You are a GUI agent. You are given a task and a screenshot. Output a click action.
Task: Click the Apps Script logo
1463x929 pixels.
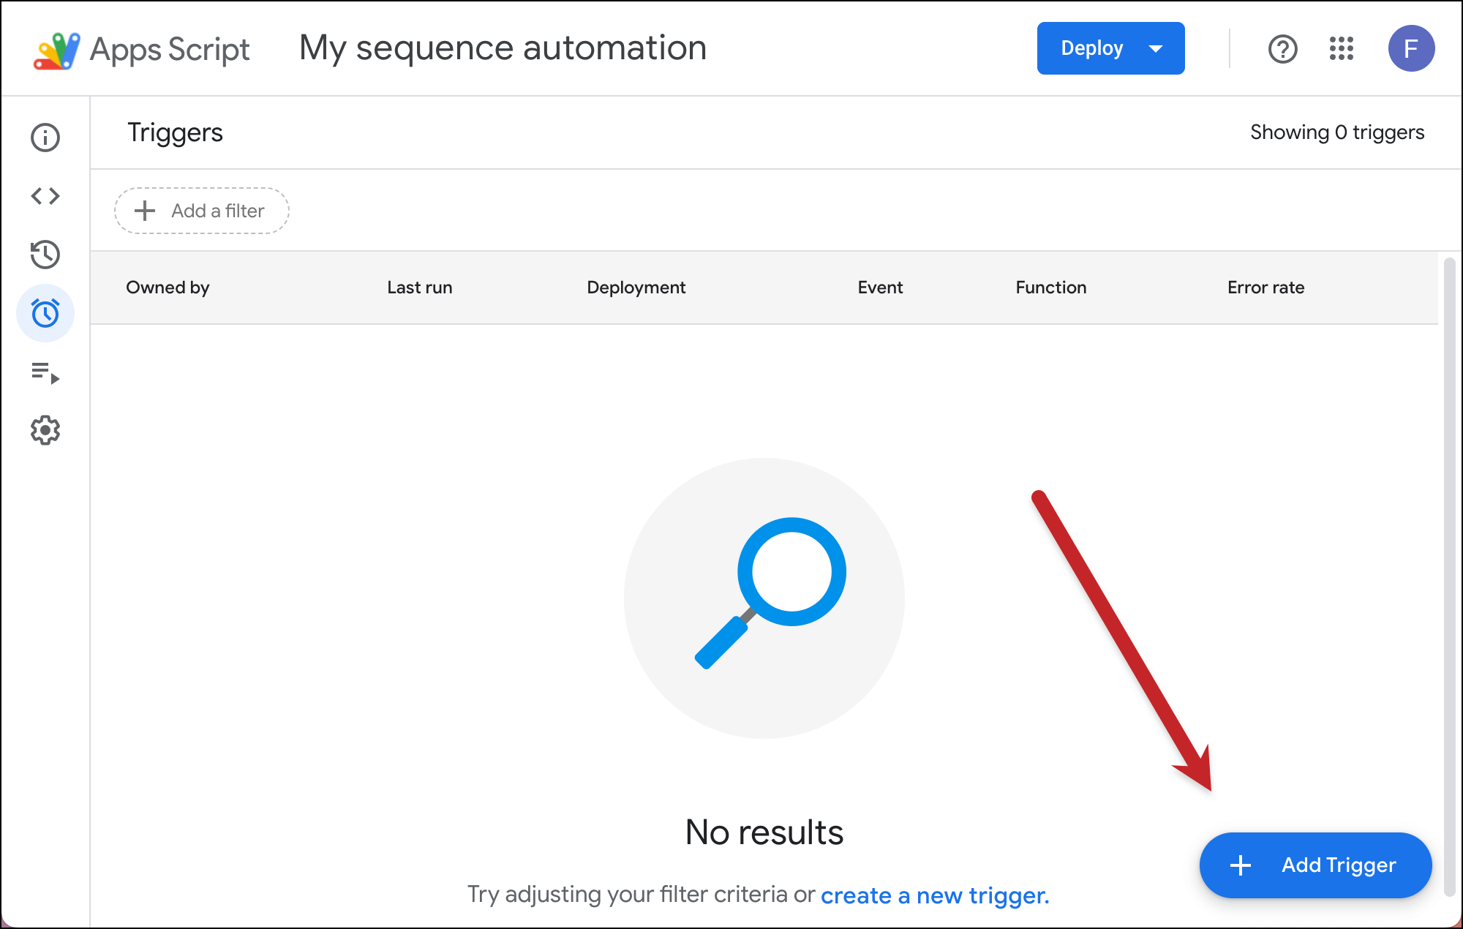pos(57,50)
